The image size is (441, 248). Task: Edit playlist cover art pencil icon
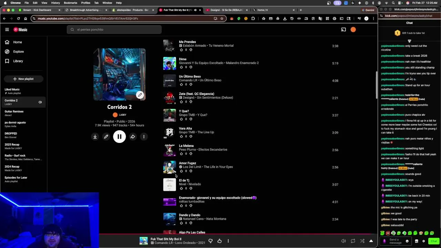coord(140,95)
